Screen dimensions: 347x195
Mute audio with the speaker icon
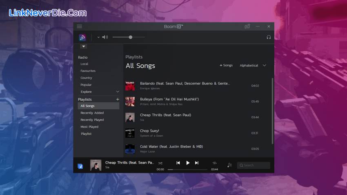pos(105,37)
